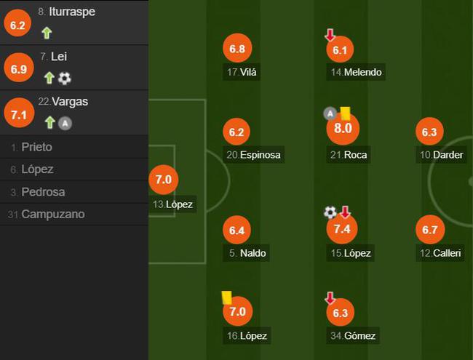Select Prieto in the bench list
473x360 pixels.
pyautogui.click(x=37, y=147)
